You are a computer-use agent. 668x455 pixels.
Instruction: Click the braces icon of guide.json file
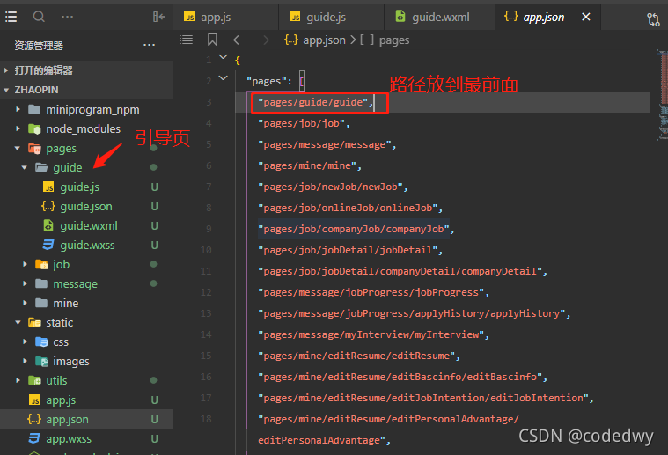tap(48, 206)
